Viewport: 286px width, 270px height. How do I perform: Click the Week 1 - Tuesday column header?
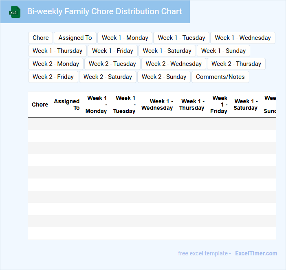click(124, 105)
